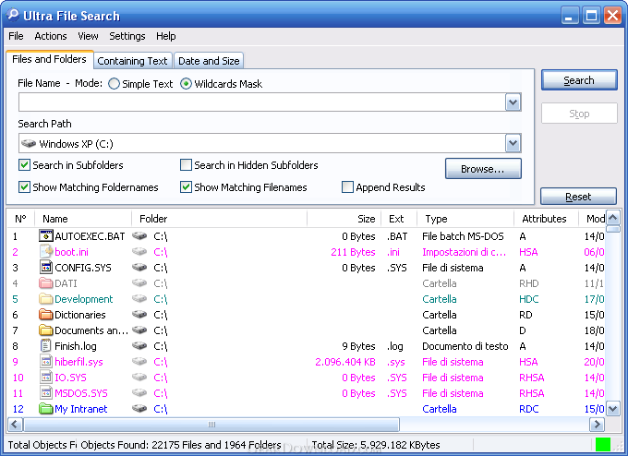Click the vertical scrollbar down arrow
This screenshot has height=456, width=628.
click(x=613, y=409)
